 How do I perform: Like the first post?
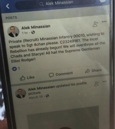27,78
